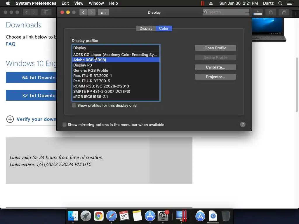
Task: Select Rec. ITU-R BT.2020-1 profile
Action: pyautogui.click(x=116, y=76)
